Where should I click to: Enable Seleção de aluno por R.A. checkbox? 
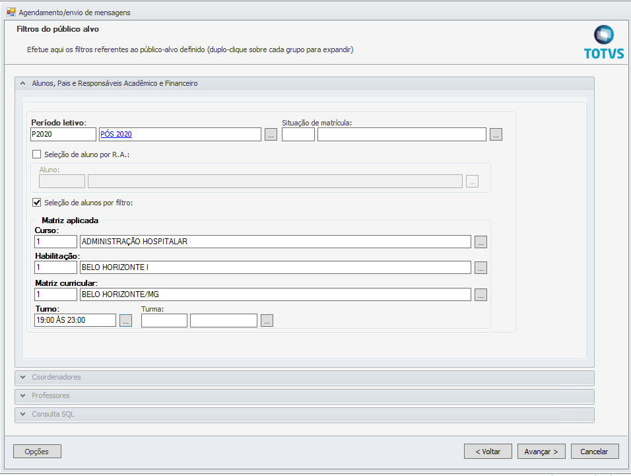[36, 154]
